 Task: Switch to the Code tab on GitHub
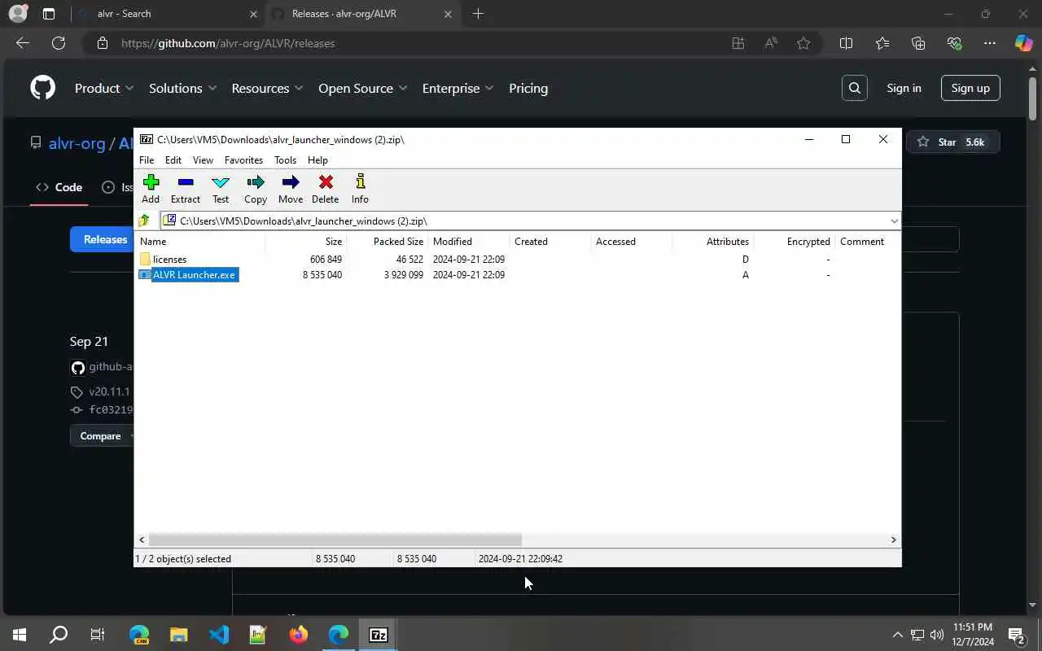pyautogui.click(x=59, y=187)
